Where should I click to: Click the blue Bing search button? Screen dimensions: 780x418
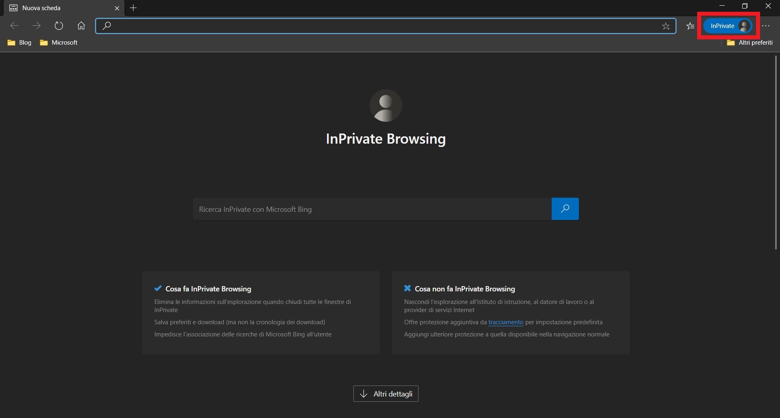click(x=565, y=209)
